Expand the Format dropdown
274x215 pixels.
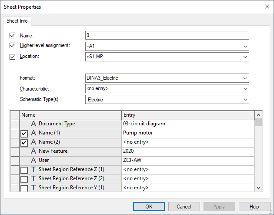[245, 78]
